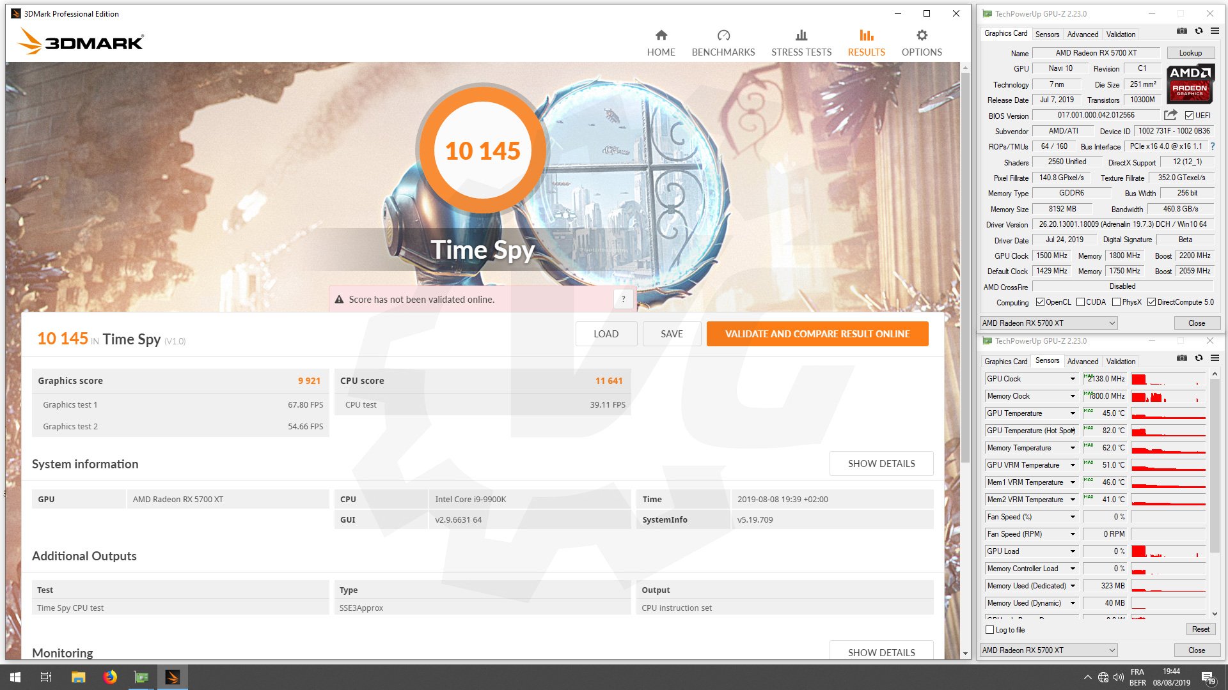Toggle the OpenCL checkbox
Viewport: 1228px width, 690px height.
pyautogui.click(x=1040, y=302)
